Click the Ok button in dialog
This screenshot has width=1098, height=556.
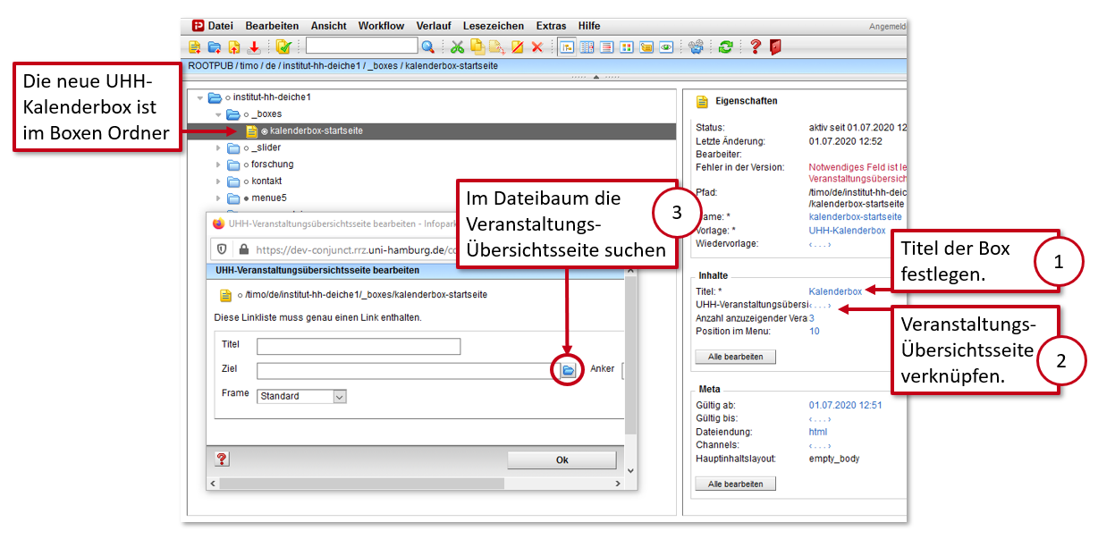point(562,460)
